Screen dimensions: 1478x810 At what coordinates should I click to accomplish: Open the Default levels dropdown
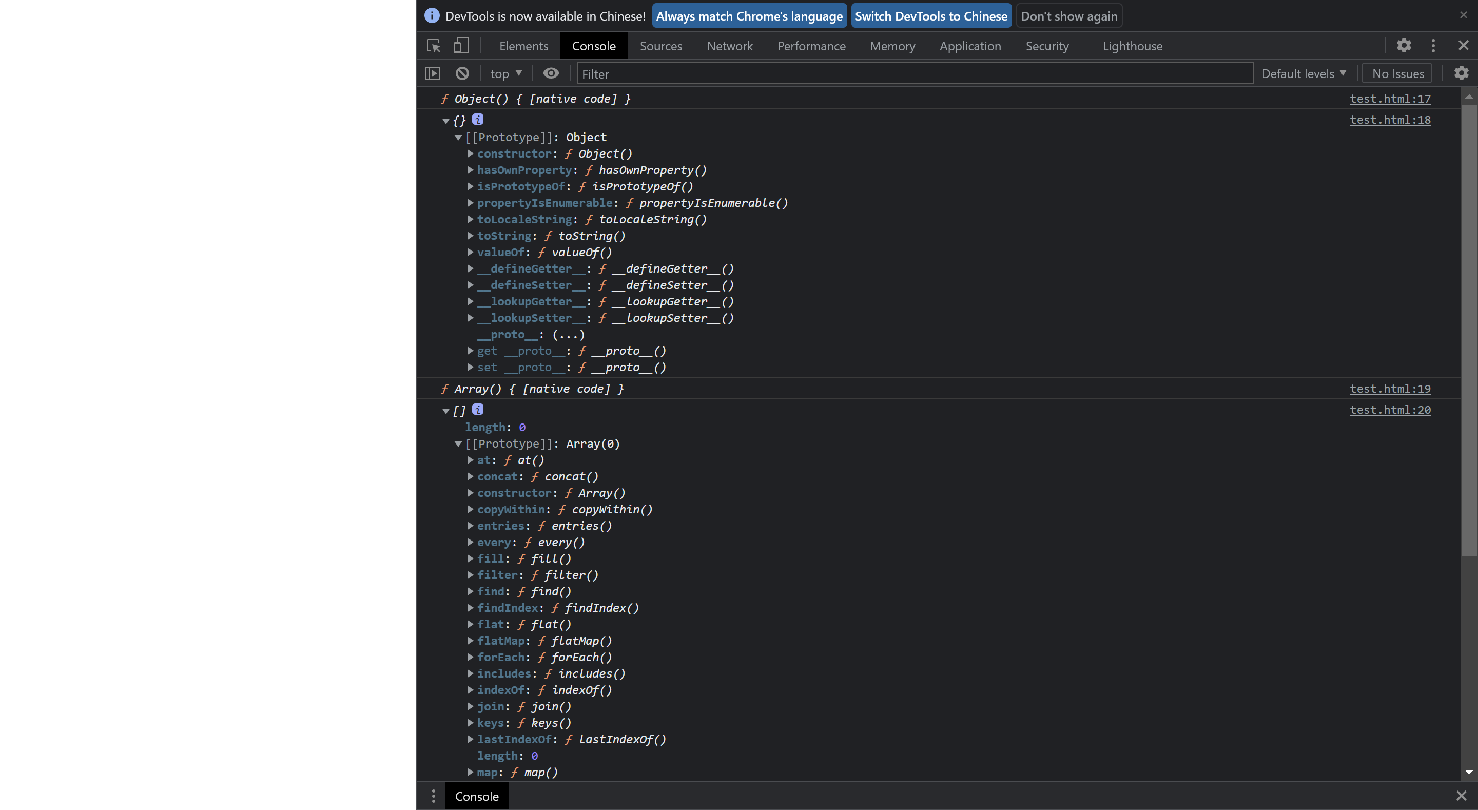(x=1304, y=73)
